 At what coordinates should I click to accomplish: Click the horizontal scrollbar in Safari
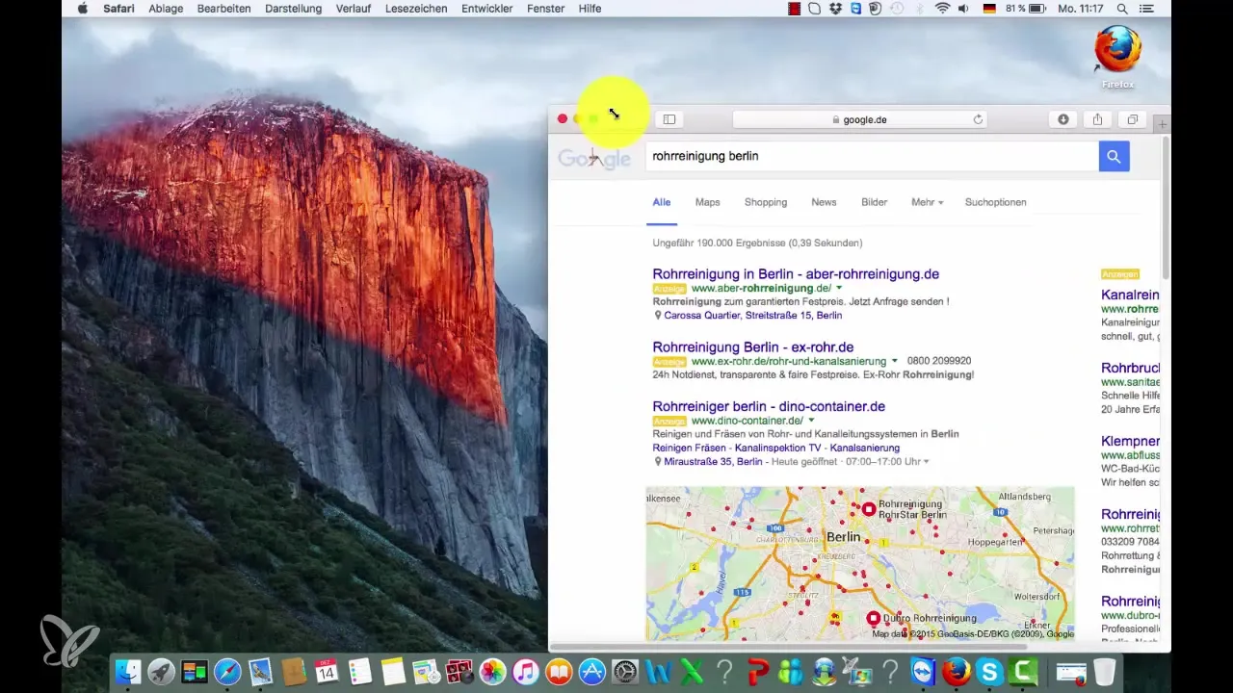pos(788,647)
